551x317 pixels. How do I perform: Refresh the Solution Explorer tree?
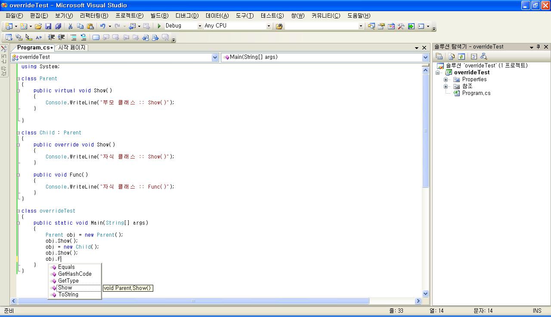pyautogui.click(x=461, y=56)
